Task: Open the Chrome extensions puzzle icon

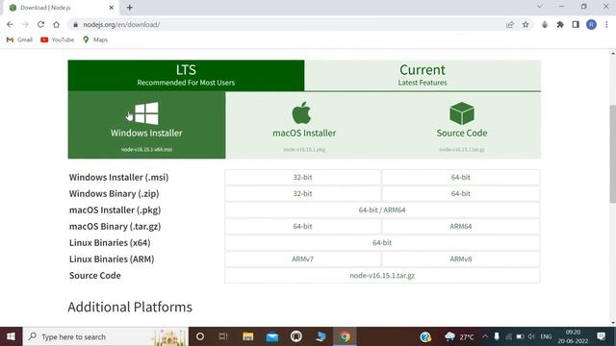Action: point(560,24)
